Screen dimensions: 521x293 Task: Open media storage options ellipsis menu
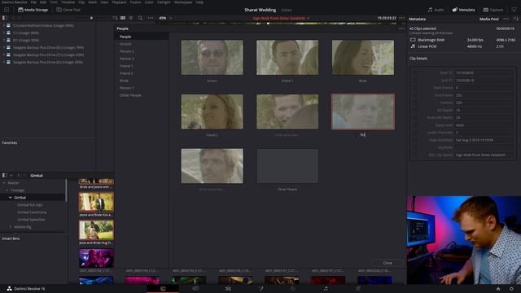coord(151,18)
